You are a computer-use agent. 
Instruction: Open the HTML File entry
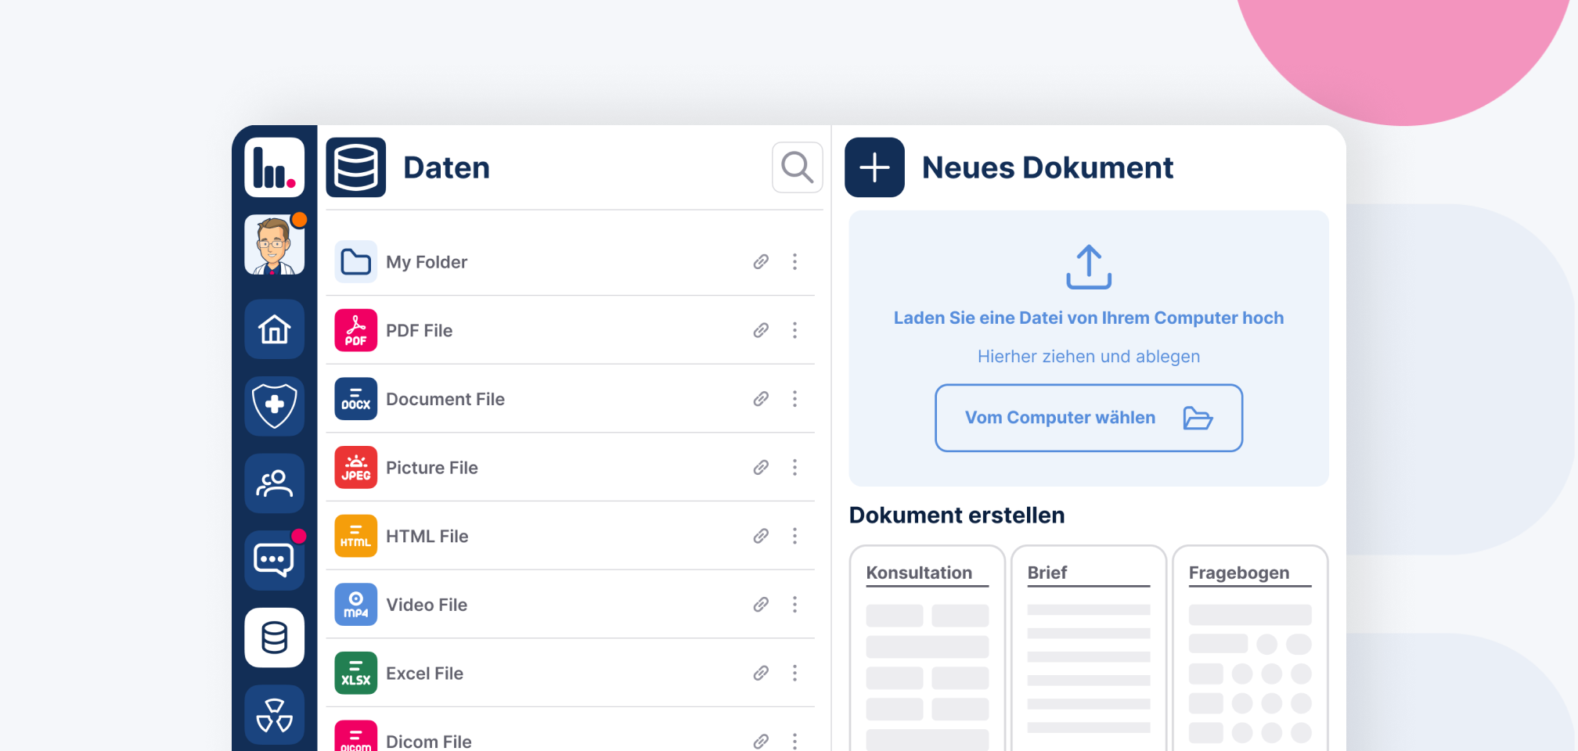point(427,536)
